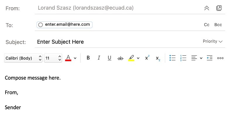
Task: Open more formatting options ellipsis
Action: pyautogui.click(x=220, y=58)
